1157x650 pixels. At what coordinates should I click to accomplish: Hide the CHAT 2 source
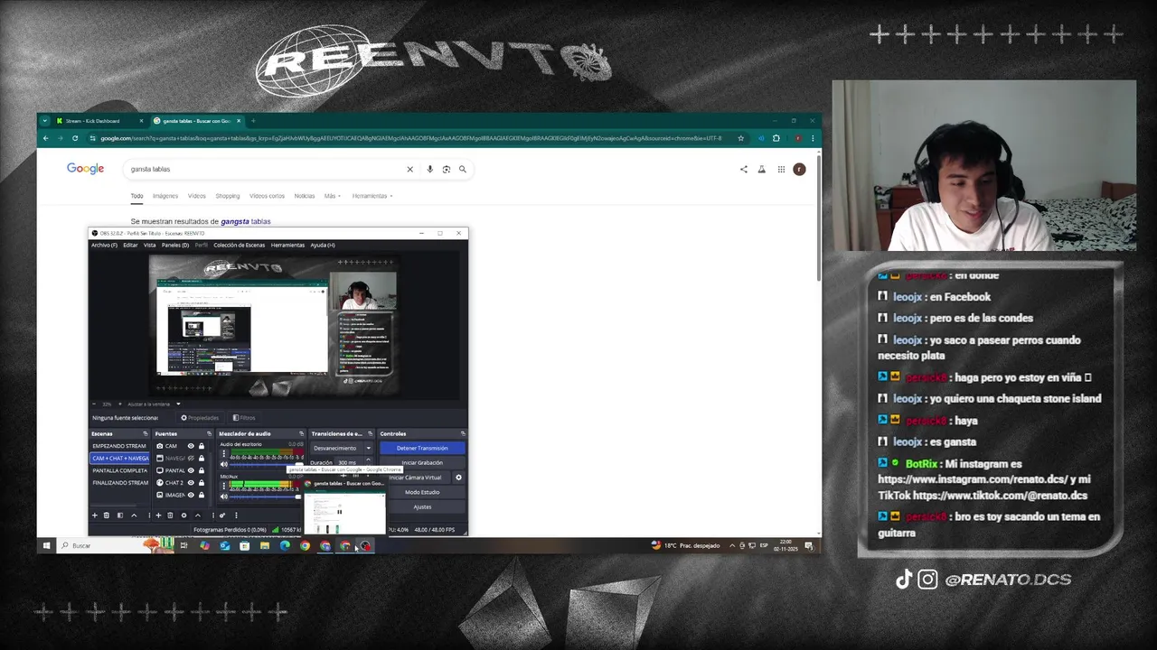pyautogui.click(x=191, y=483)
